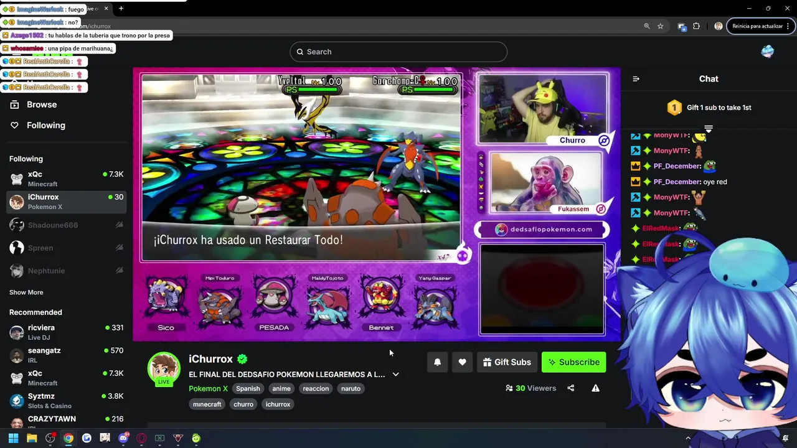Screen dimensions: 797x448
Task: Close the current Chrome tab
Action: pyautogui.click(x=106, y=9)
